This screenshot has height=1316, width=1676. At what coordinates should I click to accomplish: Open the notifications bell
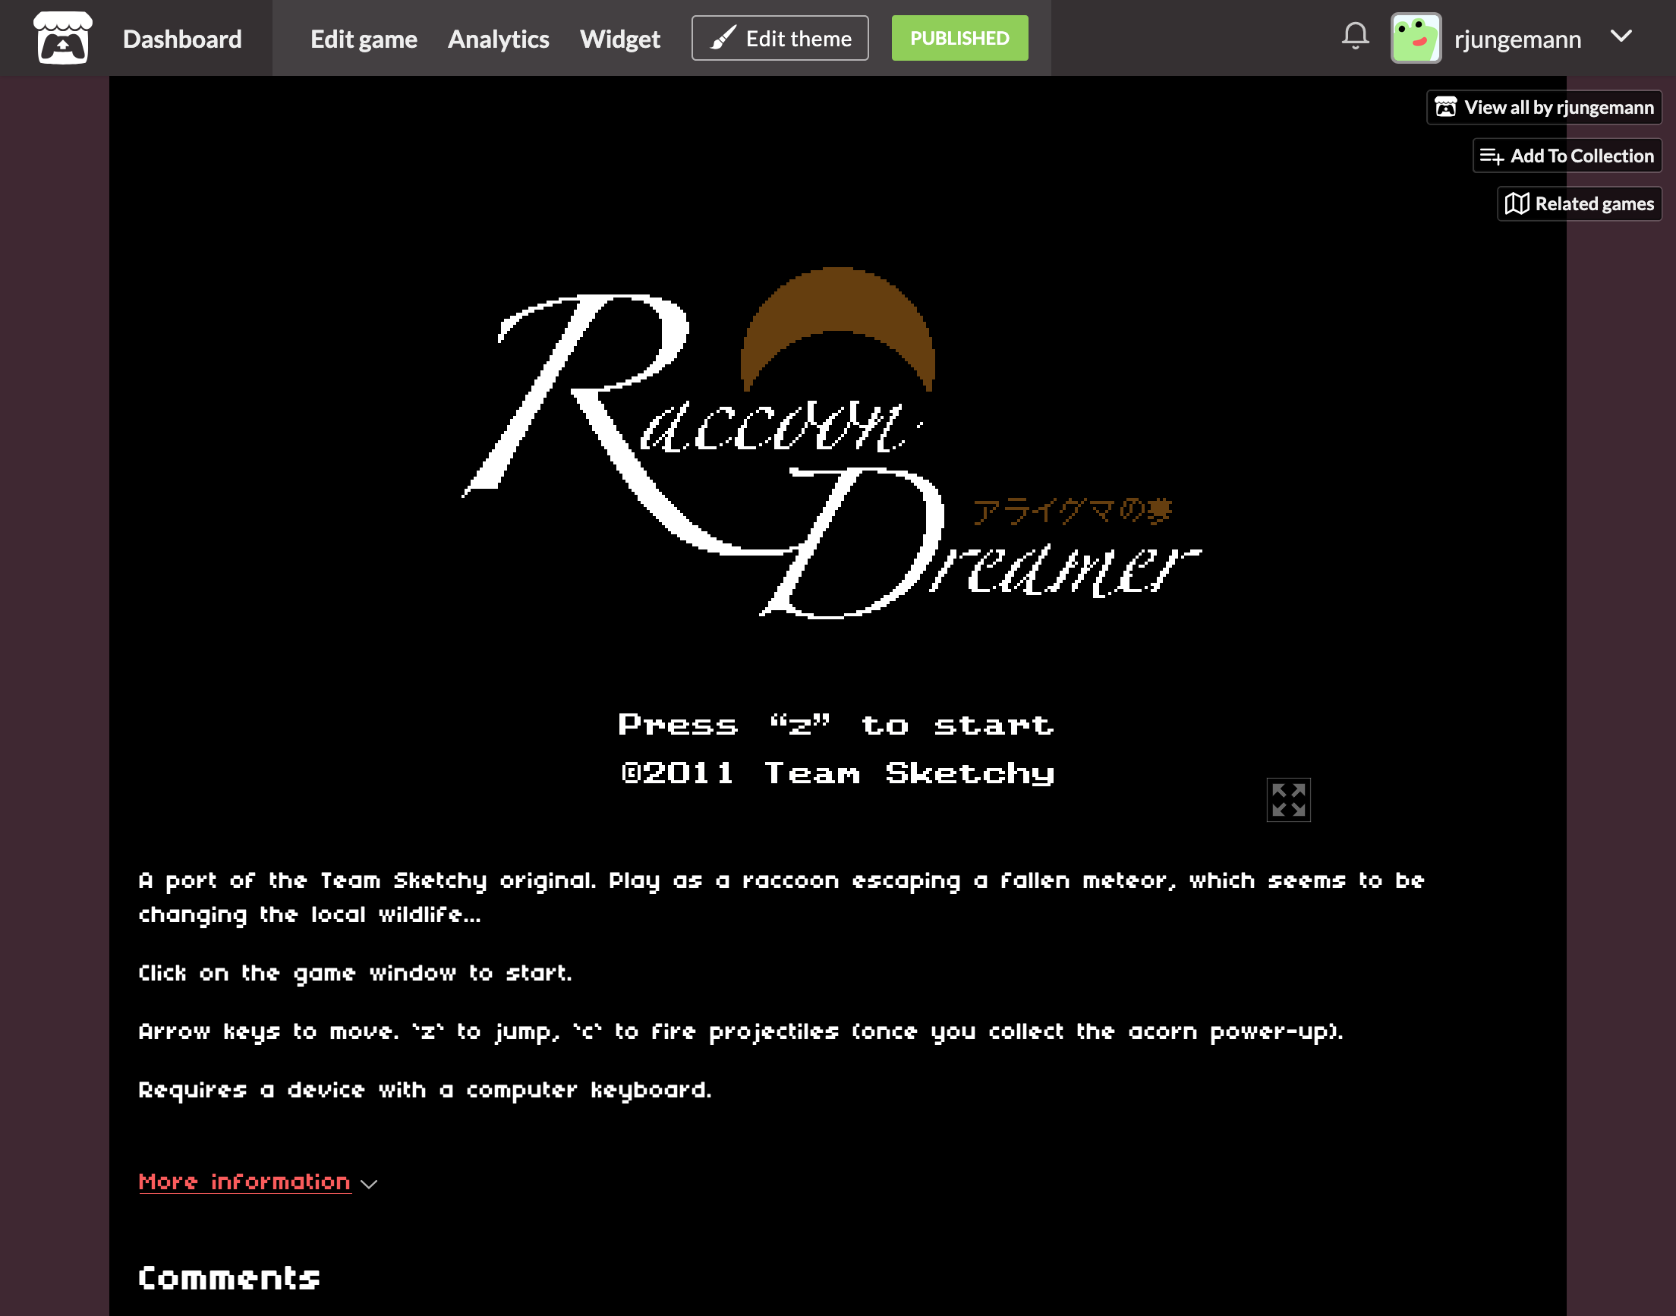[1355, 36]
